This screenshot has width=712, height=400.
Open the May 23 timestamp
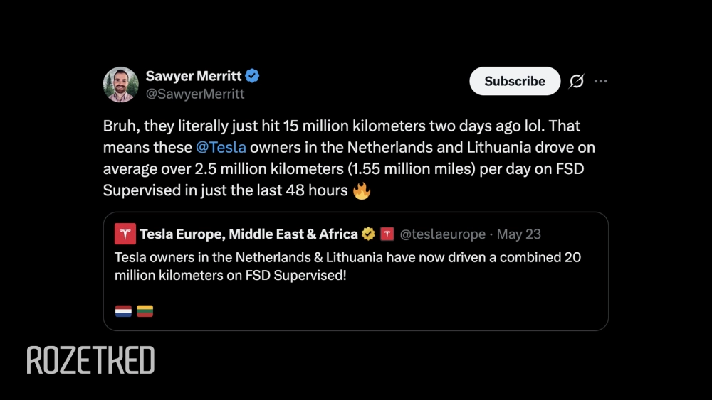[518, 234]
